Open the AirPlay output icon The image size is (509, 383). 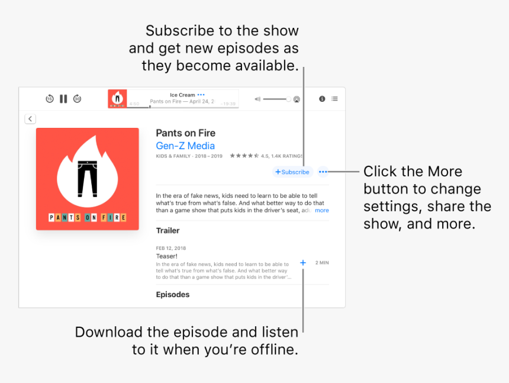pyautogui.click(x=297, y=99)
